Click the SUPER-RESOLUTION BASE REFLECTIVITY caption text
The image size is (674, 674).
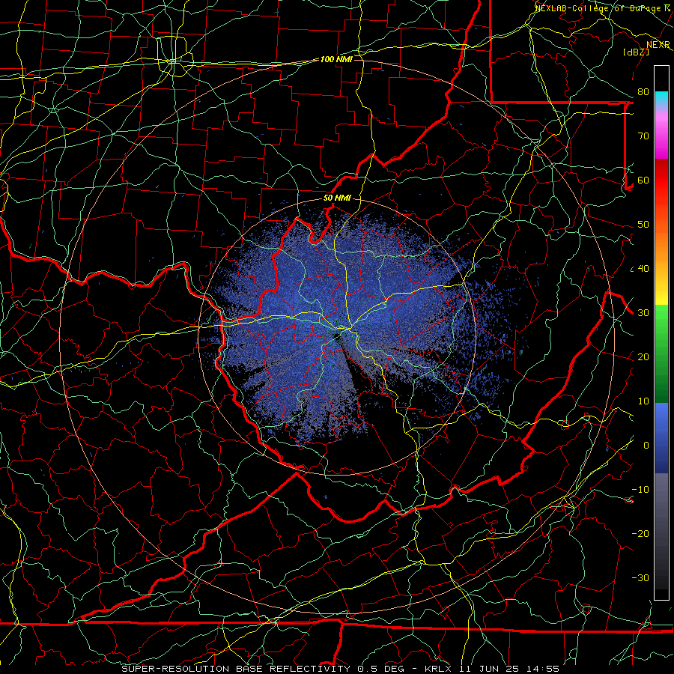[237, 669]
